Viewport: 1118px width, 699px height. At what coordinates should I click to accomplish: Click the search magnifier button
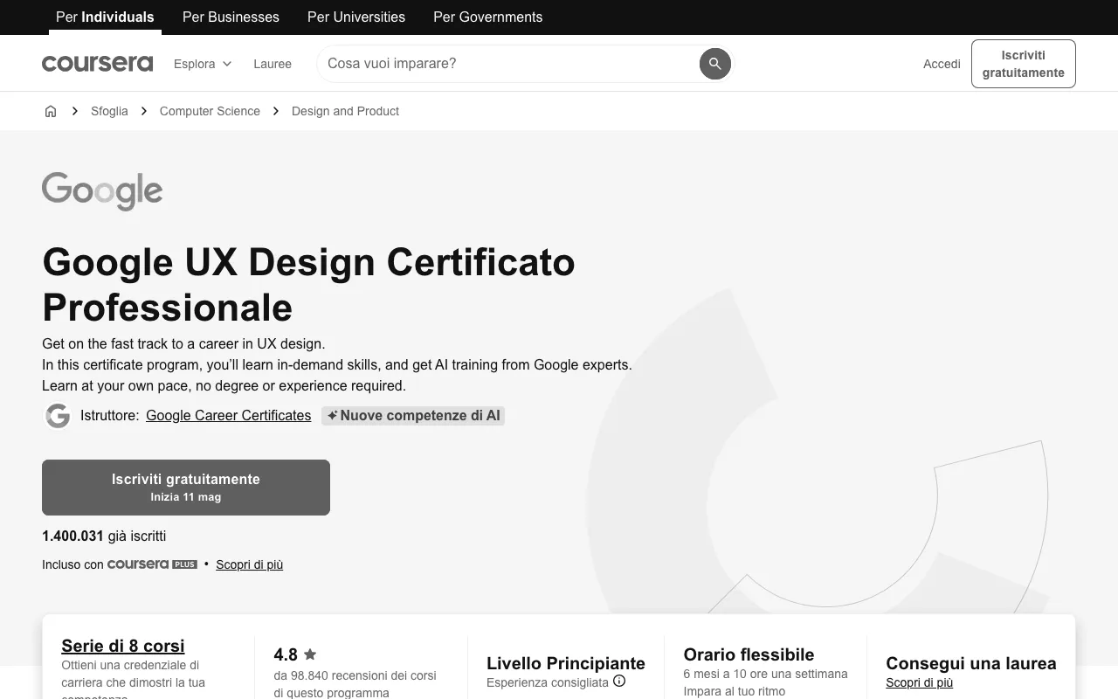coord(714,64)
